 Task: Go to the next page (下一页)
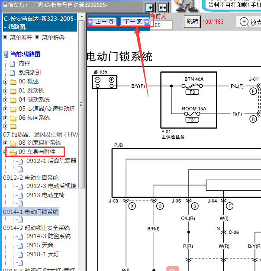coord(135,22)
